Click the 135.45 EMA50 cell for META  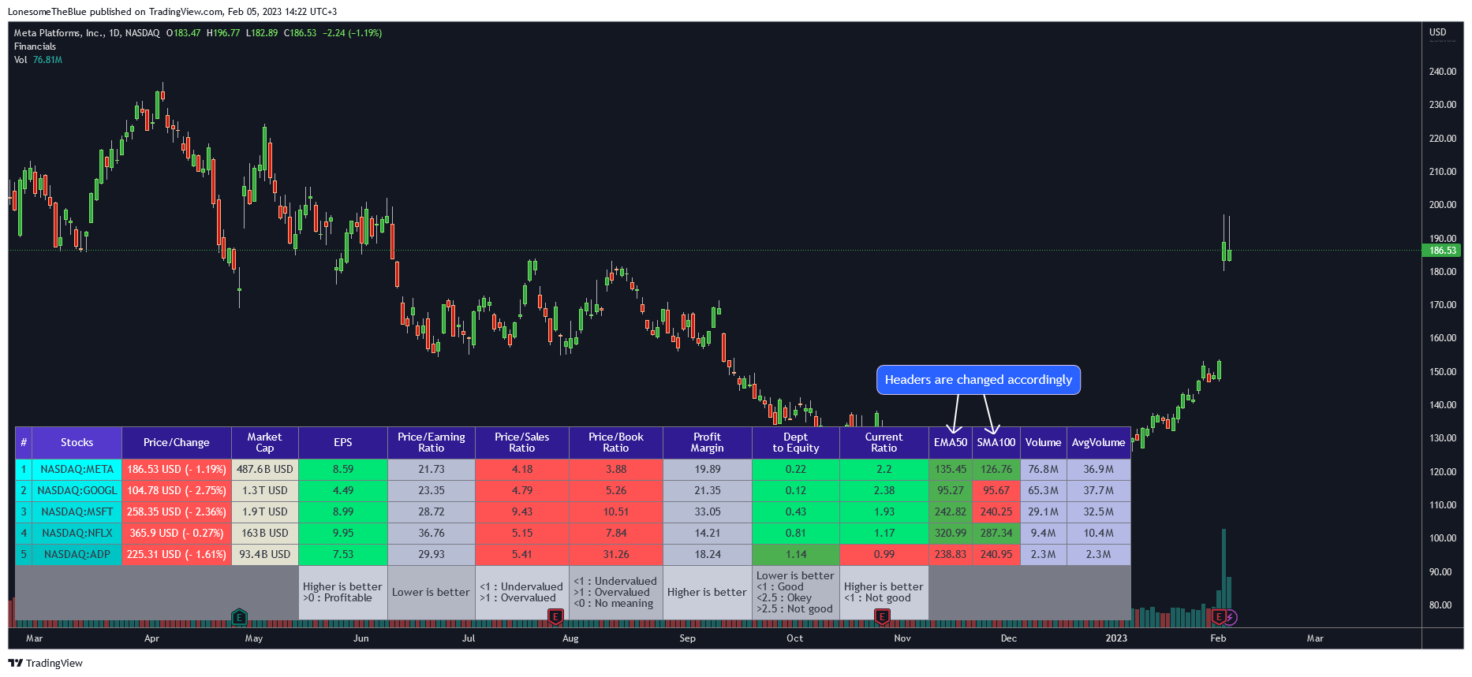pos(951,470)
